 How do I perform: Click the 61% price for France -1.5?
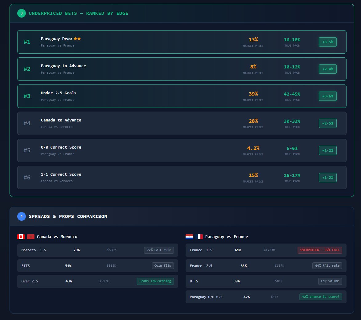pyautogui.click(x=238, y=250)
